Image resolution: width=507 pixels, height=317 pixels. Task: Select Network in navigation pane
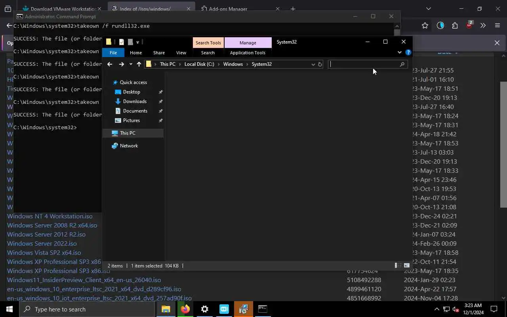129,146
